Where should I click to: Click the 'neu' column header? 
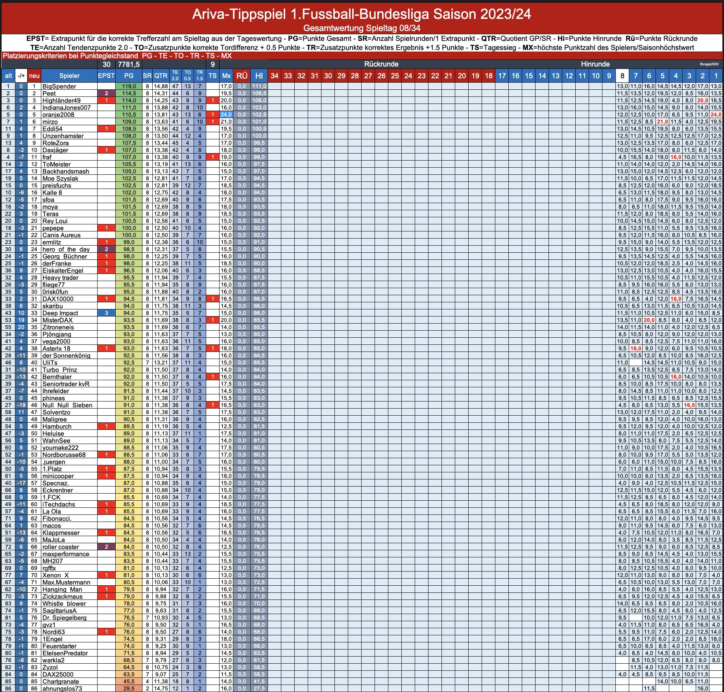click(x=34, y=76)
